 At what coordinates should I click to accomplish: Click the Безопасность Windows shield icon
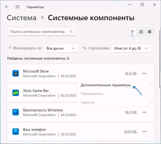click(x=16, y=112)
